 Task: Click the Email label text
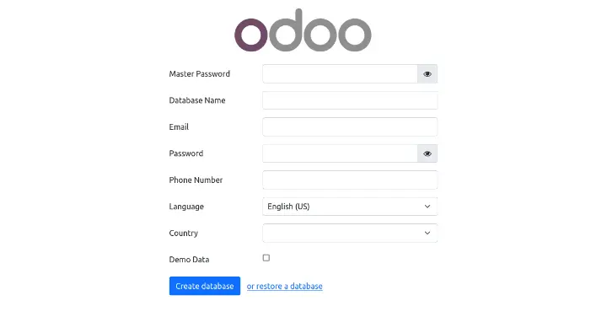click(179, 127)
